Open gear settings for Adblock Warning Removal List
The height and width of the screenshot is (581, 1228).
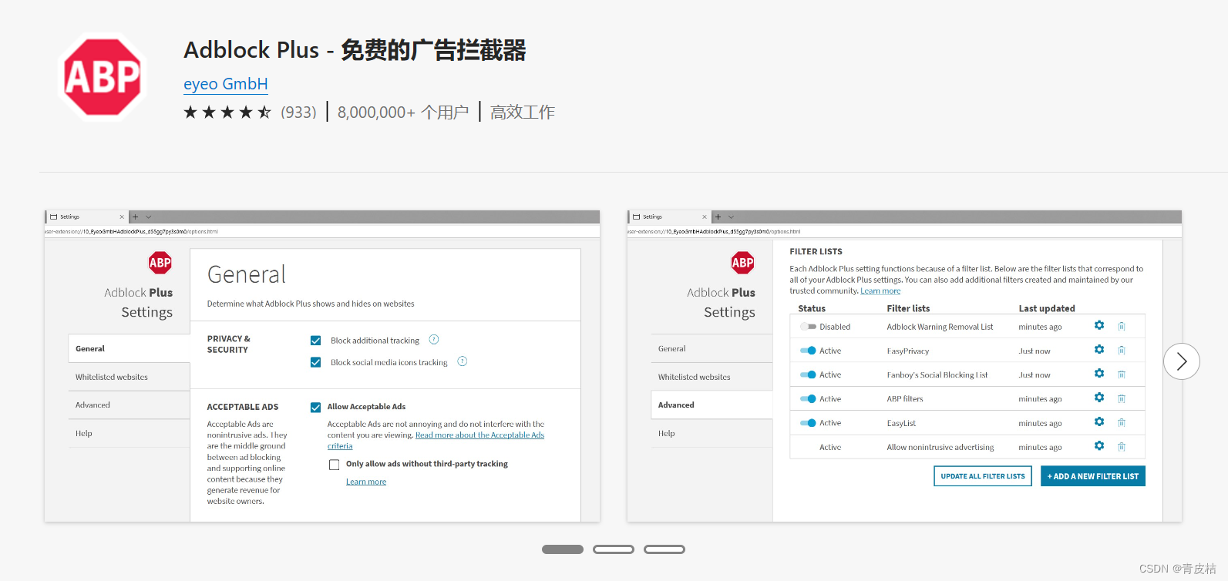(1099, 325)
